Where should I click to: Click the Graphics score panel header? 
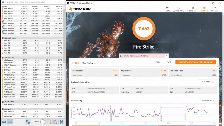[x=95, y=71]
